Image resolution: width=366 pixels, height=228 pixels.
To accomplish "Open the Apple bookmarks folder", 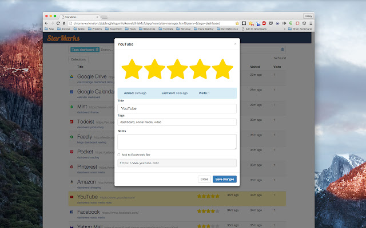I will point(79,29).
